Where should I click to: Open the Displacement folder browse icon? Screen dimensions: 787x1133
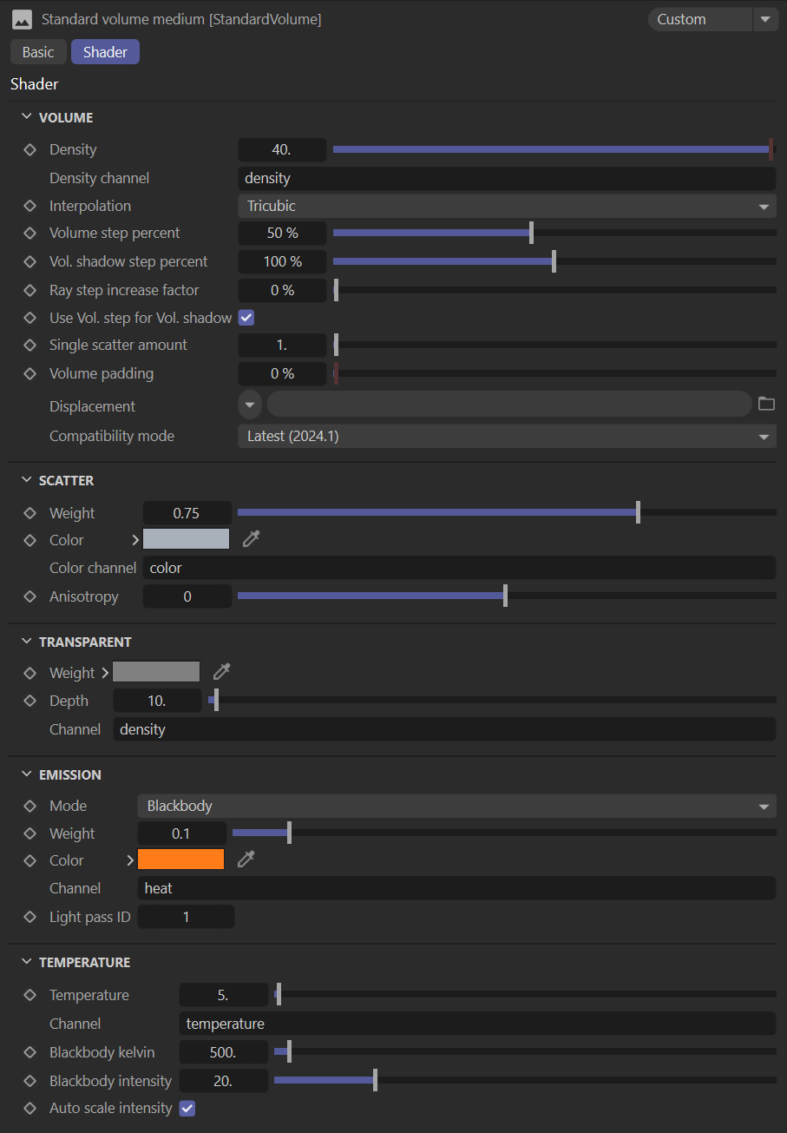(x=766, y=404)
